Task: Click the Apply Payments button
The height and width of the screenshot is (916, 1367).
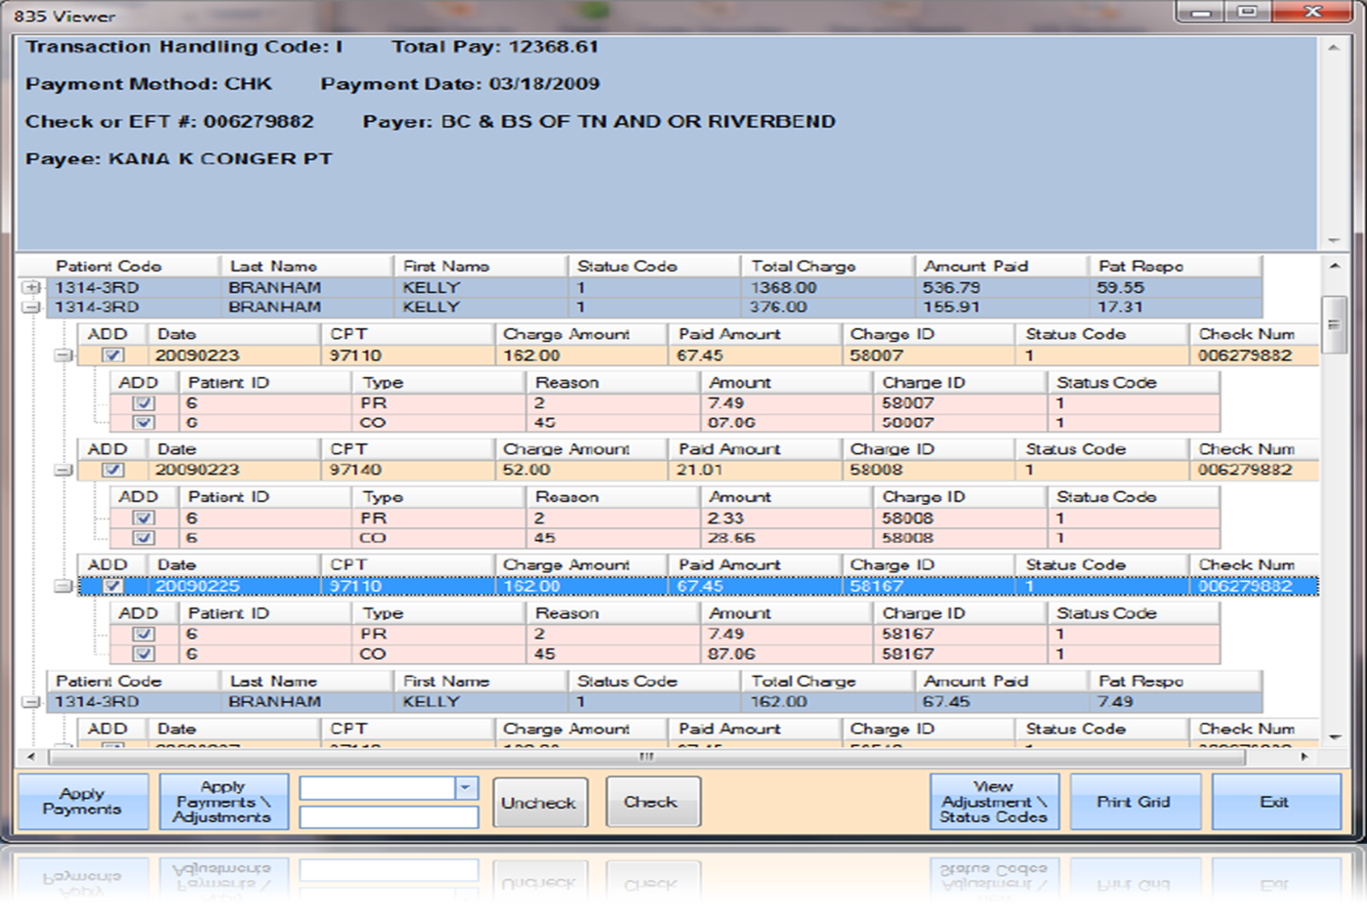Action: point(83,802)
